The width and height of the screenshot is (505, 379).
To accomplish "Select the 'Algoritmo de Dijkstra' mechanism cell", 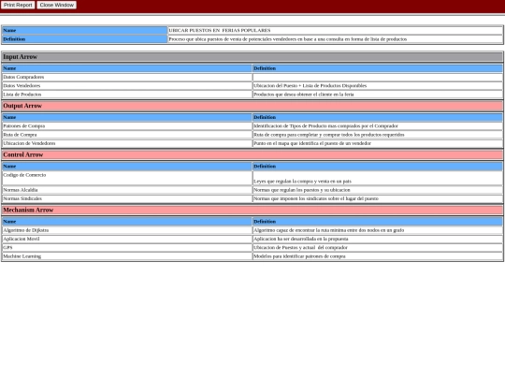I will (127, 230).
